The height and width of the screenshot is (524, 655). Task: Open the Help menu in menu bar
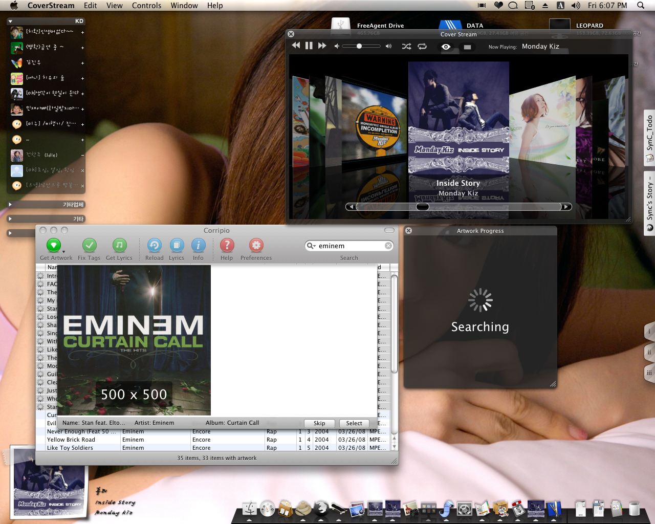click(x=215, y=6)
